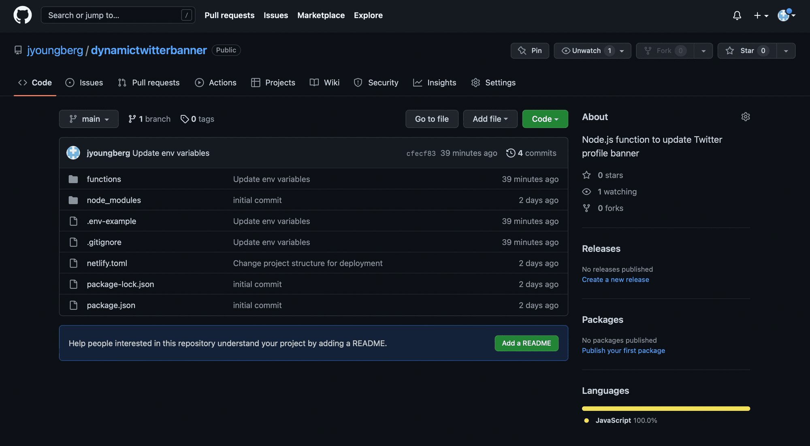Viewport: 810px width, 446px height.
Task: Open the green Code dropdown
Action: click(x=545, y=119)
